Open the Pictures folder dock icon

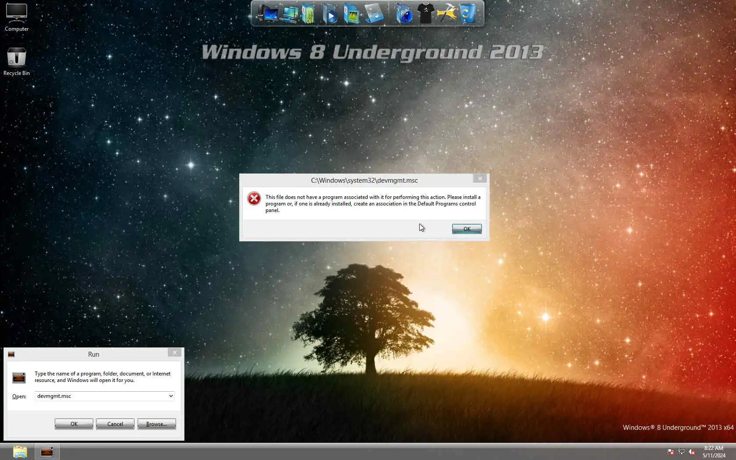pyautogui.click(x=351, y=14)
